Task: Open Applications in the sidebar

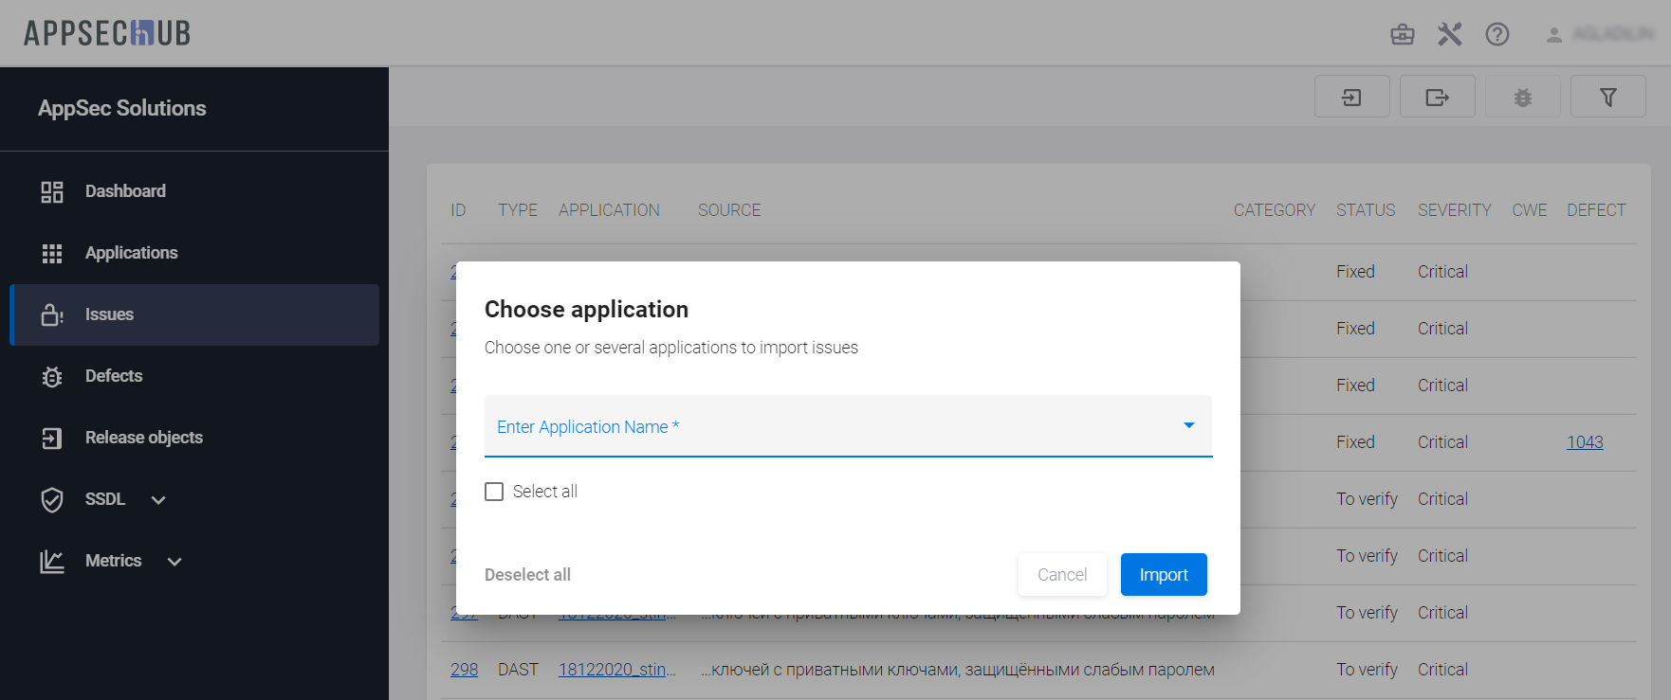Action: (131, 253)
